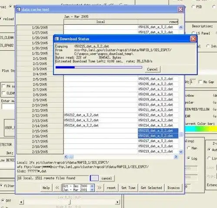Click the 2/1/2005 date row
Image resolution: width=217 pixels, height=208 pixels.
(x=40, y=58)
